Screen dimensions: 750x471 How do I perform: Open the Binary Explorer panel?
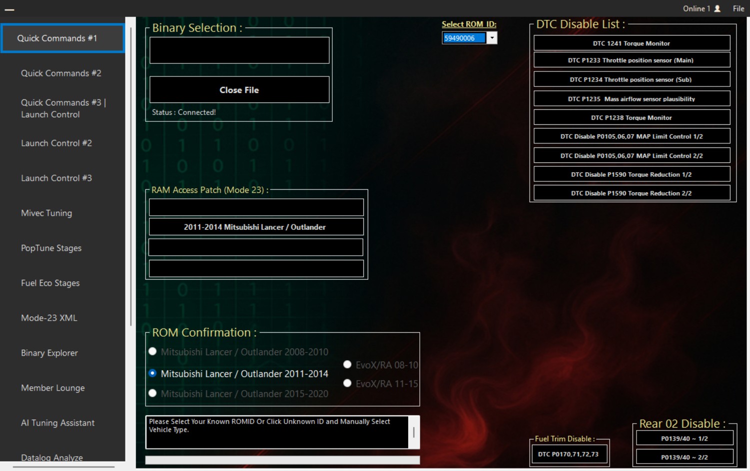(x=49, y=353)
